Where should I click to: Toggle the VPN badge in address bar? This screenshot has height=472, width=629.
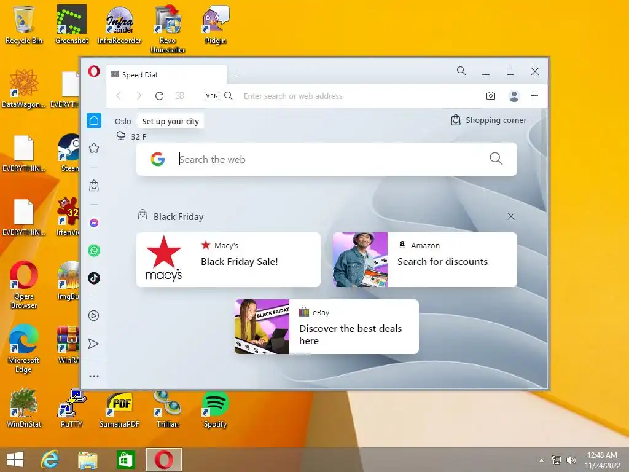click(x=212, y=96)
